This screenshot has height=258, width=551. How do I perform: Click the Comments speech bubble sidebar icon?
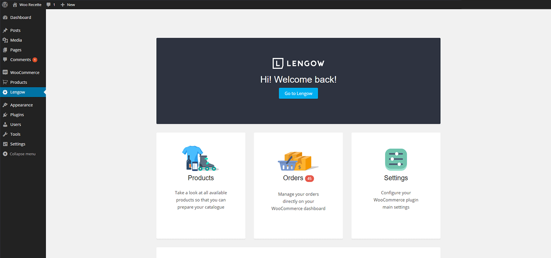[5, 60]
